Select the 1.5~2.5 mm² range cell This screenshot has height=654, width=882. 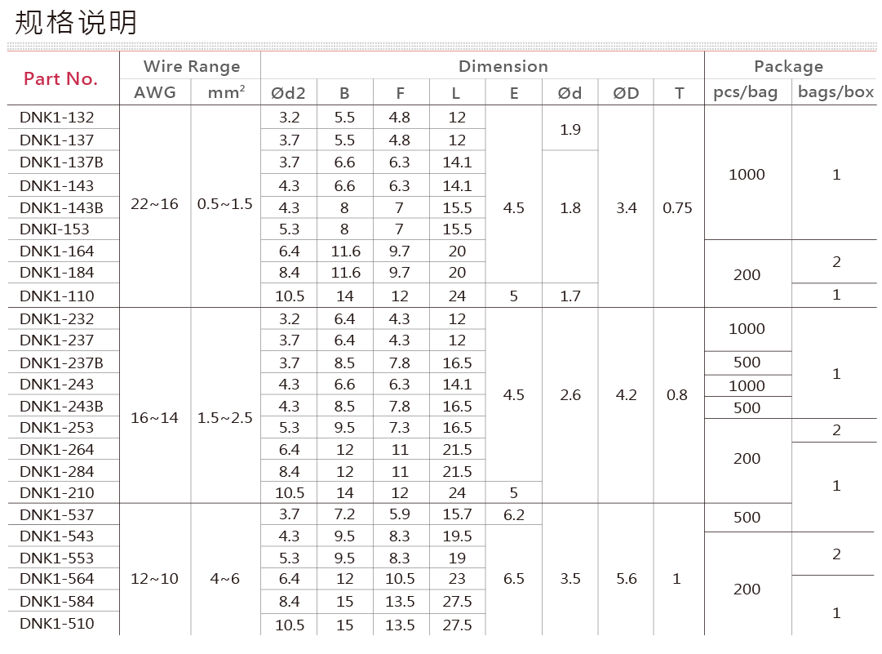(x=225, y=417)
